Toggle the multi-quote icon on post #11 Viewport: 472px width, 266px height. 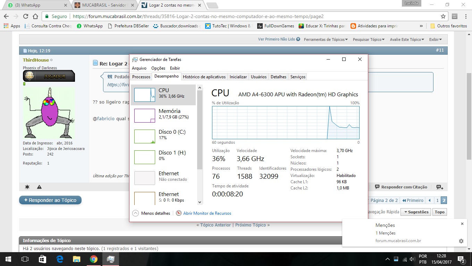[440, 187]
